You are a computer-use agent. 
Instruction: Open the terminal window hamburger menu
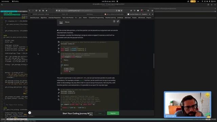click(x=212, y=5)
